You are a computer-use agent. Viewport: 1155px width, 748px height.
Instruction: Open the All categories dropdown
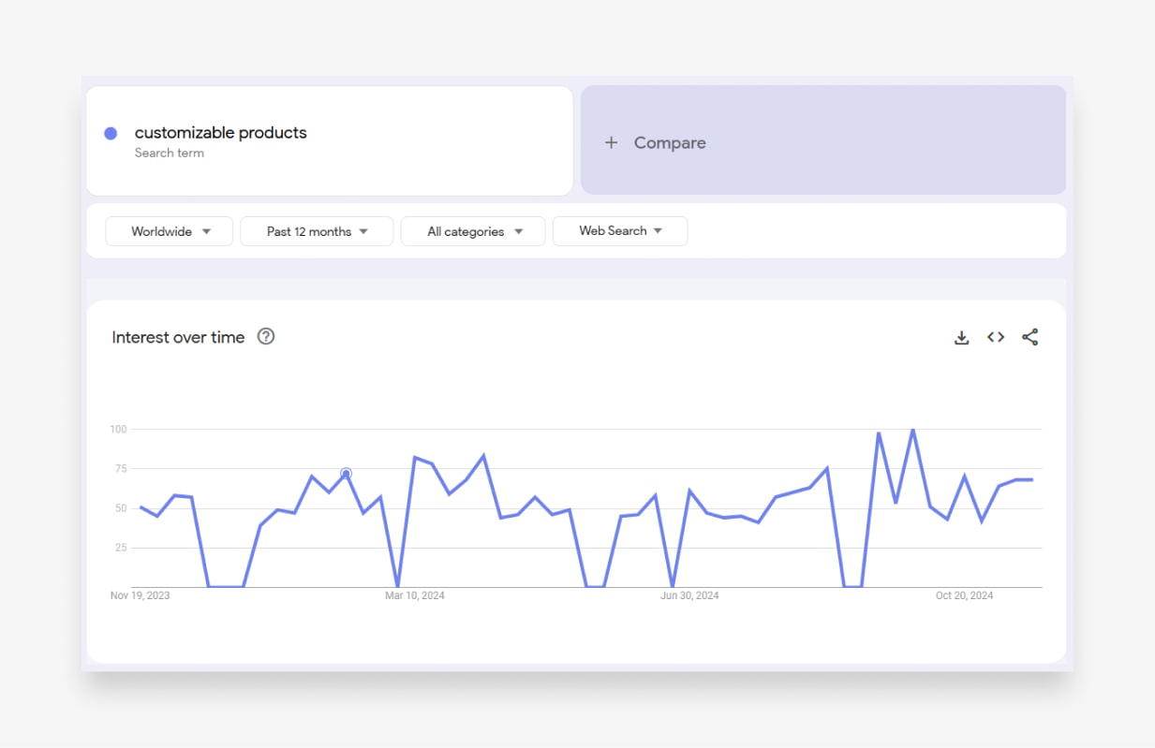472,230
